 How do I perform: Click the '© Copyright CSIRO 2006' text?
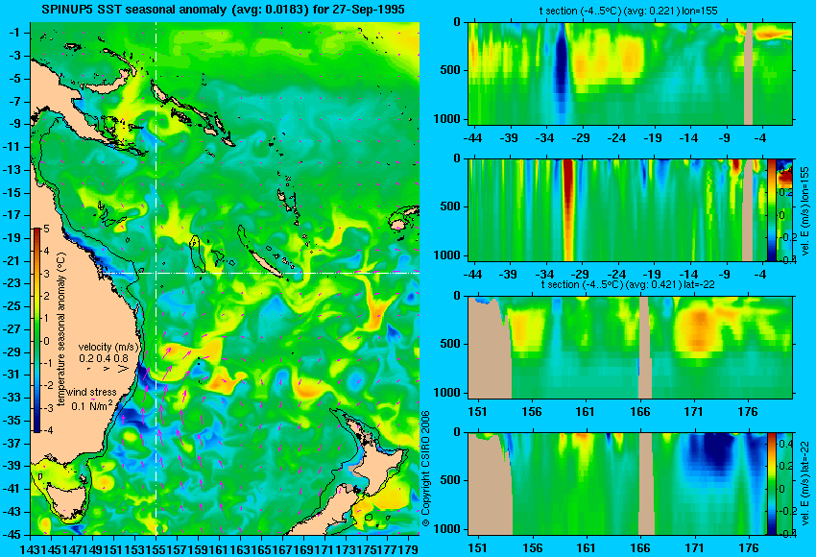coord(425,468)
